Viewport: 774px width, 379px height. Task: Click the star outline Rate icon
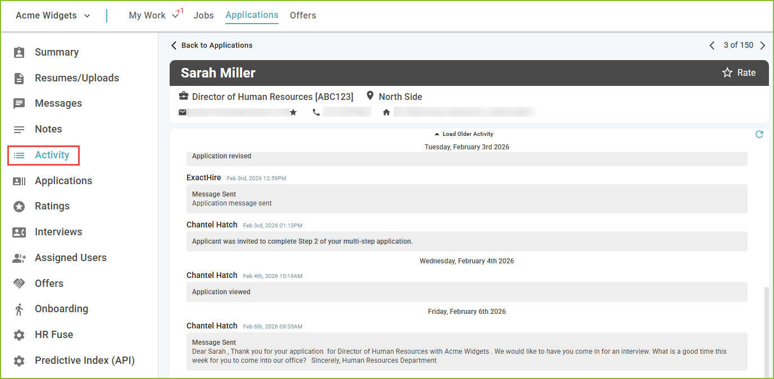click(x=727, y=72)
